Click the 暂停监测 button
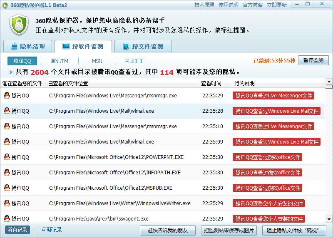333x238 pixels. click(x=313, y=60)
